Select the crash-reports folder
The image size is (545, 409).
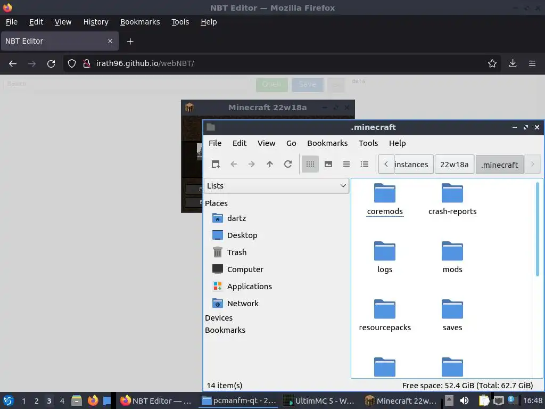click(452, 199)
